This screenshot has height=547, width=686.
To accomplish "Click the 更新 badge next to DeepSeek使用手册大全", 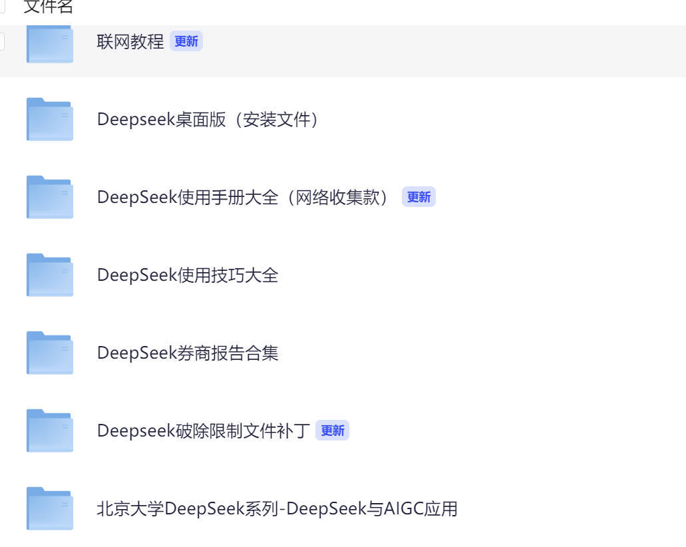I will pyautogui.click(x=419, y=197).
